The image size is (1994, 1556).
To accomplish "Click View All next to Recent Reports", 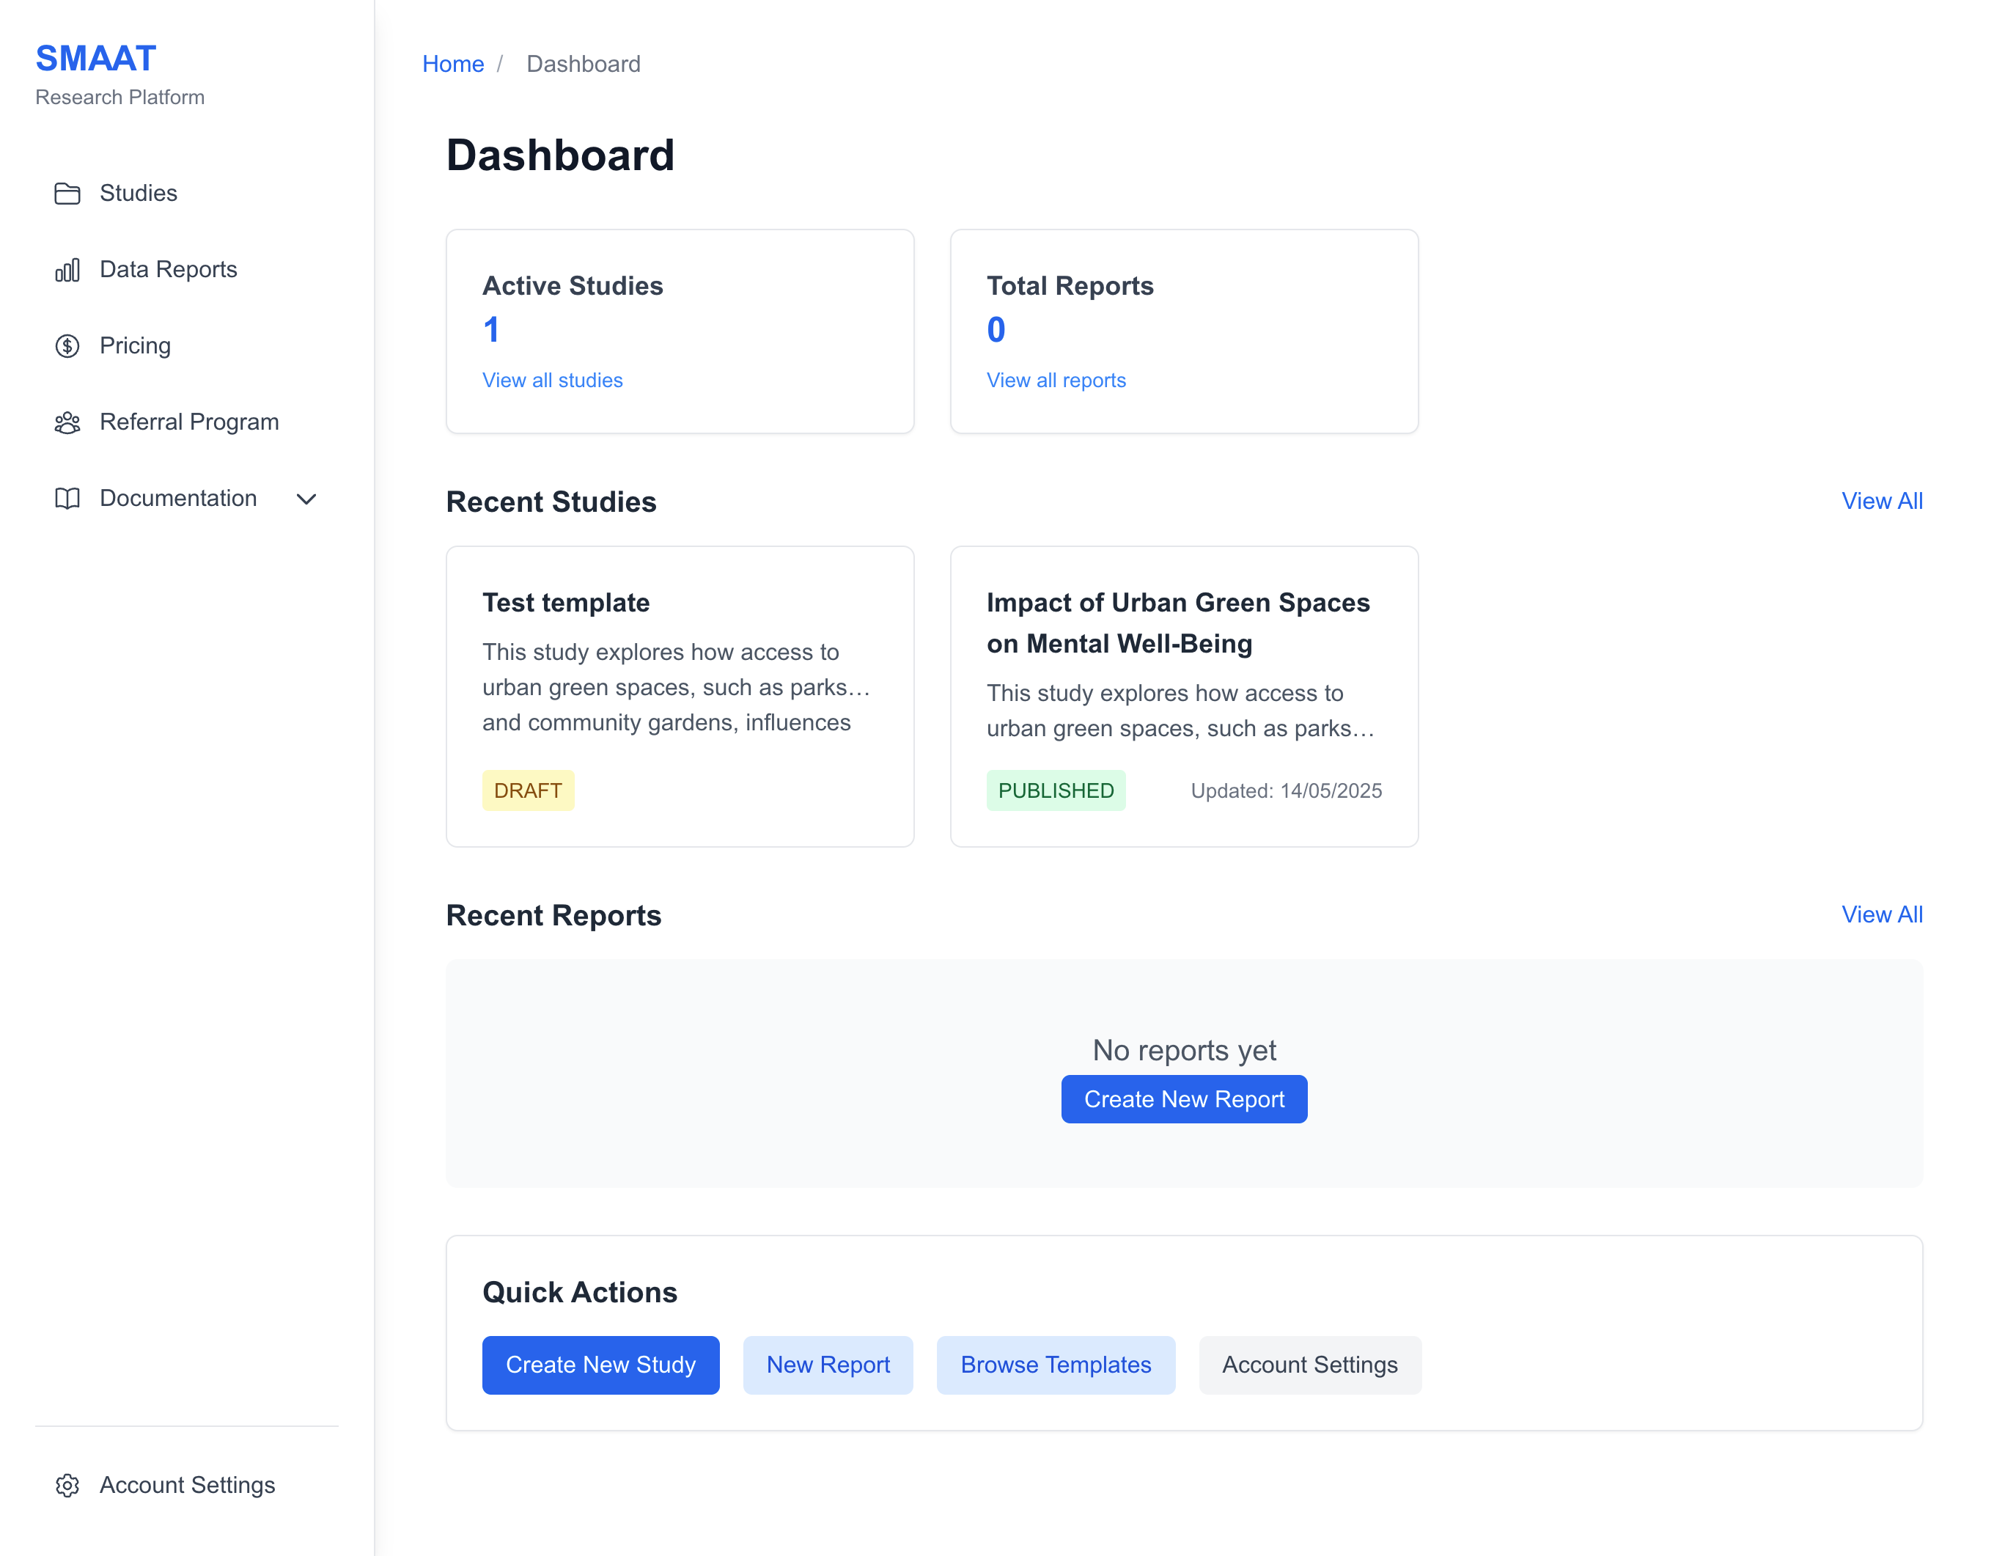I will point(1883,914).
